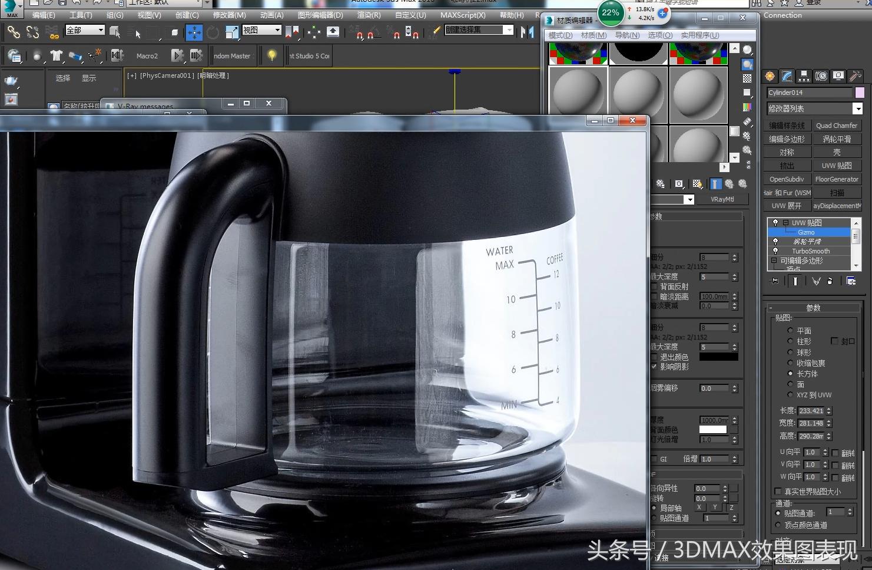Click the pin stack icon
This screenshot has height=570, width=872.
tap(774, 281)
